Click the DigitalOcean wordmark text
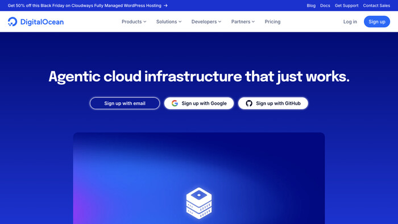 42,22
